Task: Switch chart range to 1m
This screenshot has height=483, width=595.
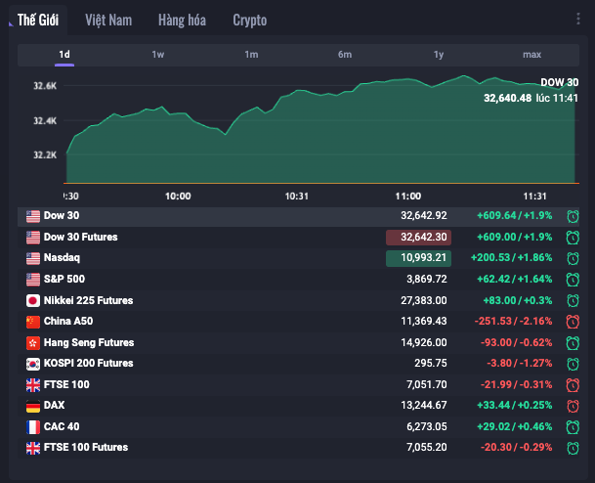Action: 251,55
